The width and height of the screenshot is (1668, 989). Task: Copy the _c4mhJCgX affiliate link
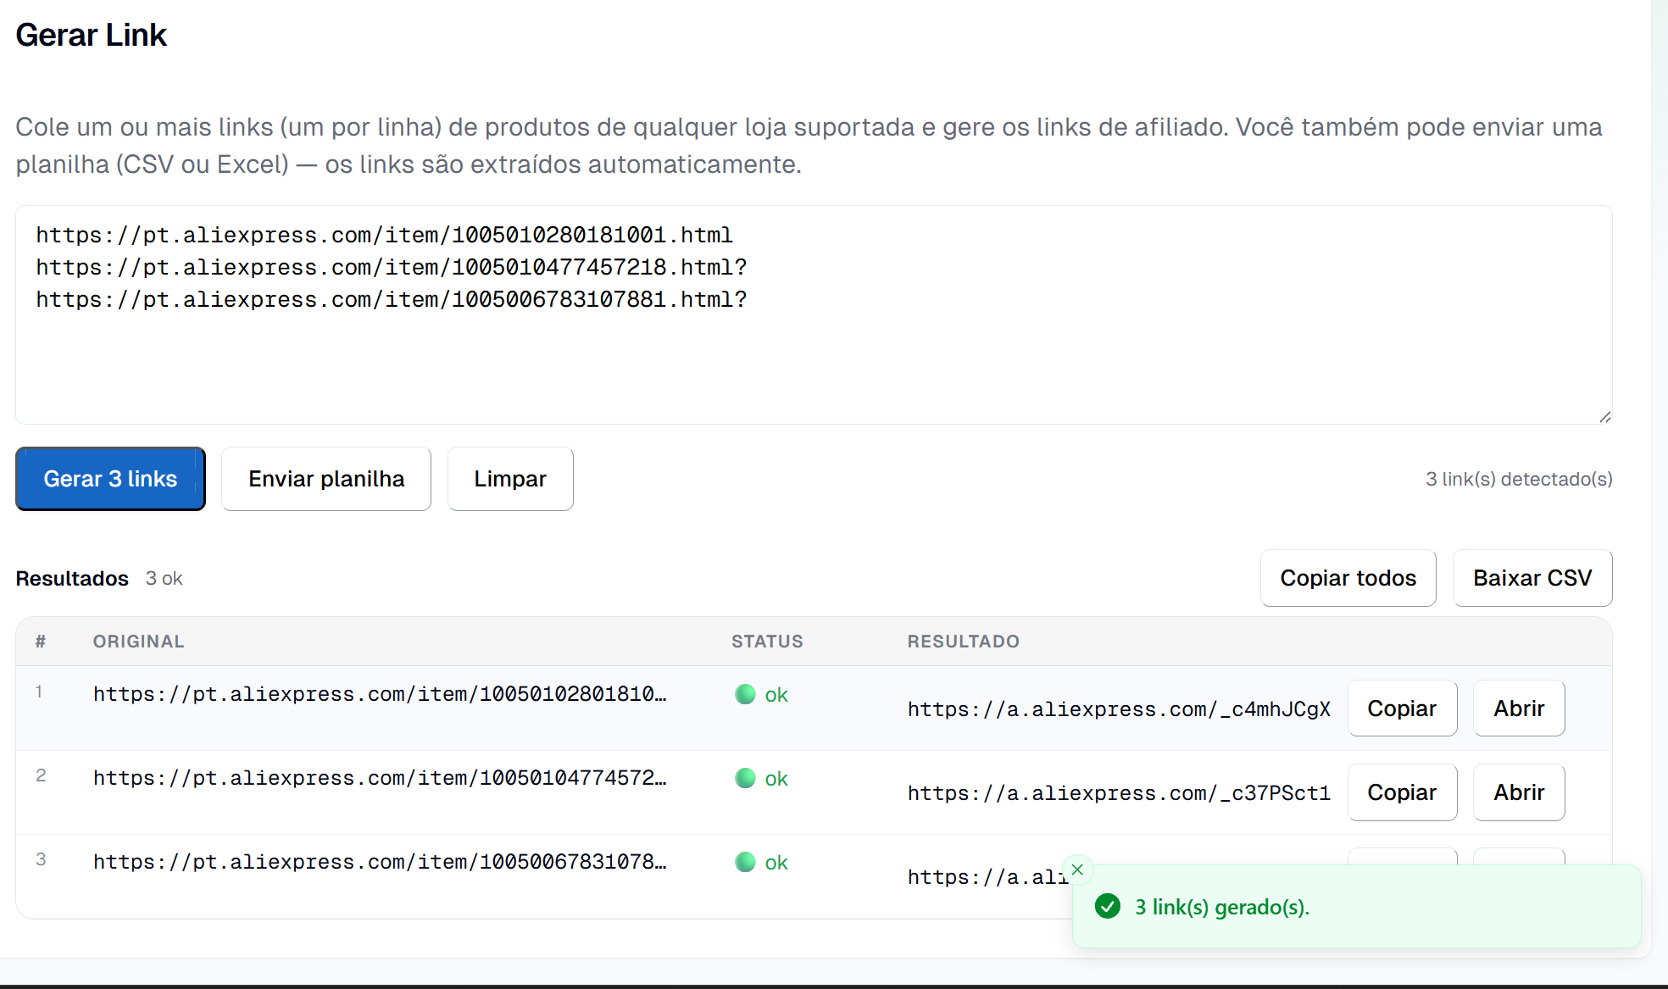tap(1402, 708)
